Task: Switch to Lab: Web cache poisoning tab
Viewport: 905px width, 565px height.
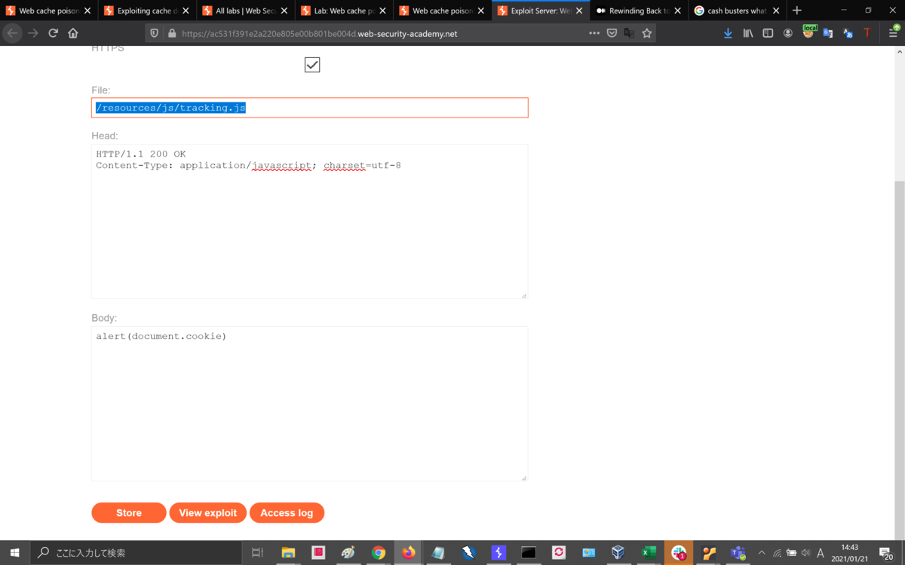Action: pos(343,11)
